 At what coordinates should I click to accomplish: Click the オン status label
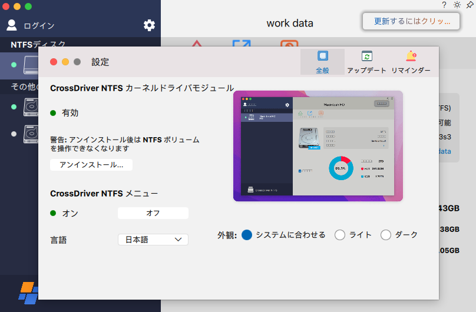(70, 214)
